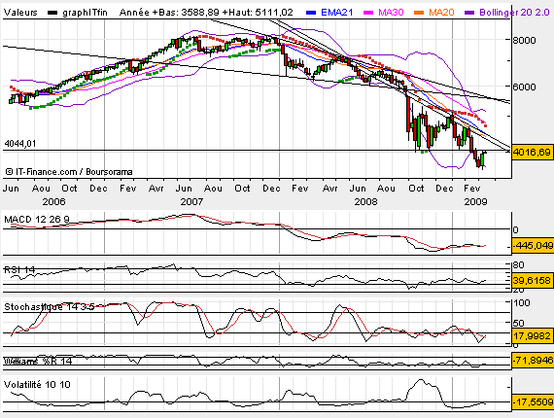Screen dimensions: 554x418
Task: Click the RSI 14 indicator title
Action: 19,270
